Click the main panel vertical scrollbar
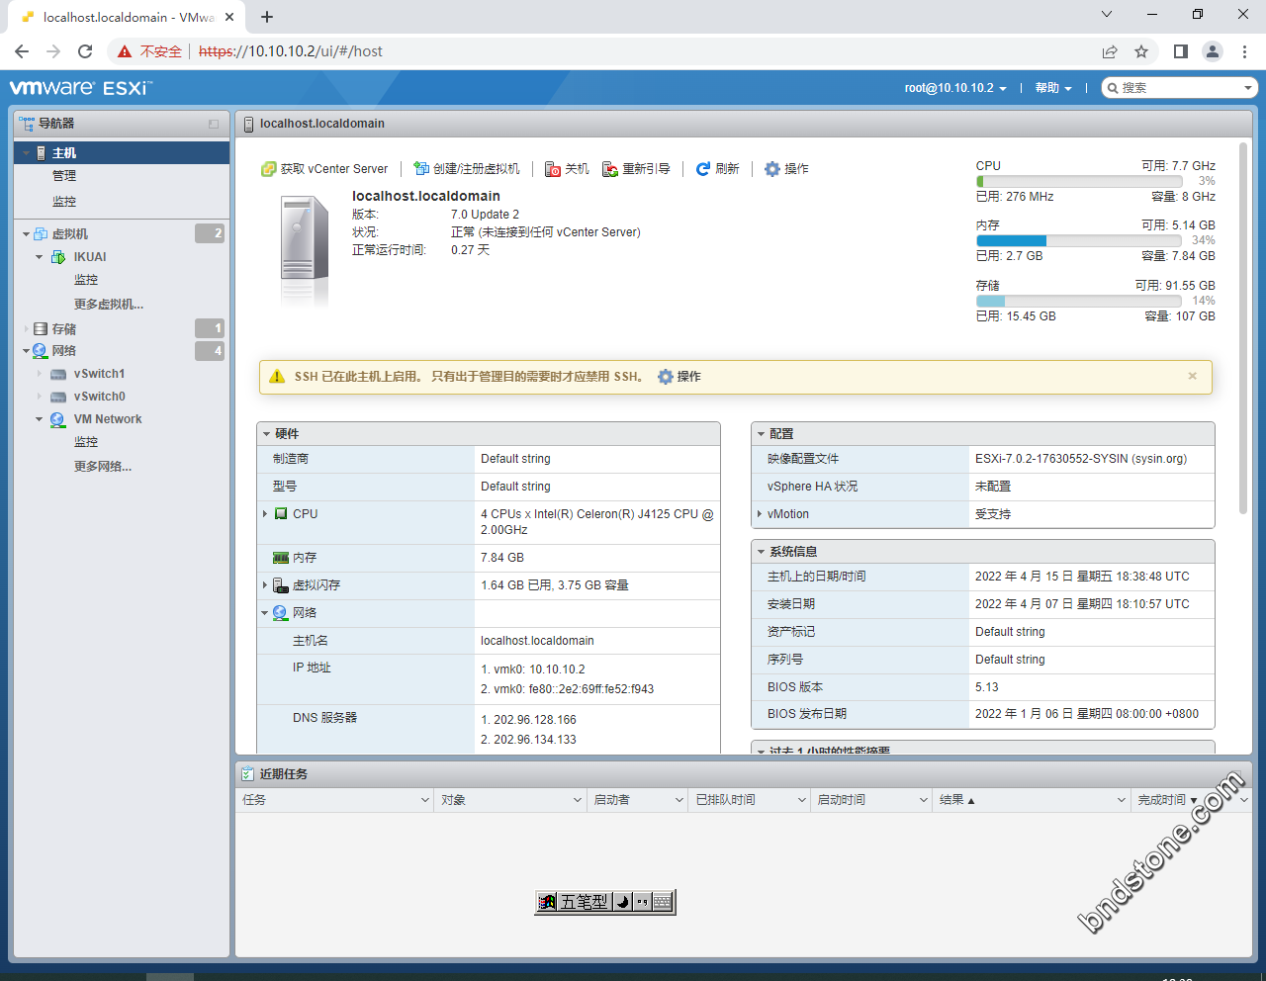Image resolution: width=1266 pixels, height=981 pixels. pyautogui.click(x=1243, y=328)
